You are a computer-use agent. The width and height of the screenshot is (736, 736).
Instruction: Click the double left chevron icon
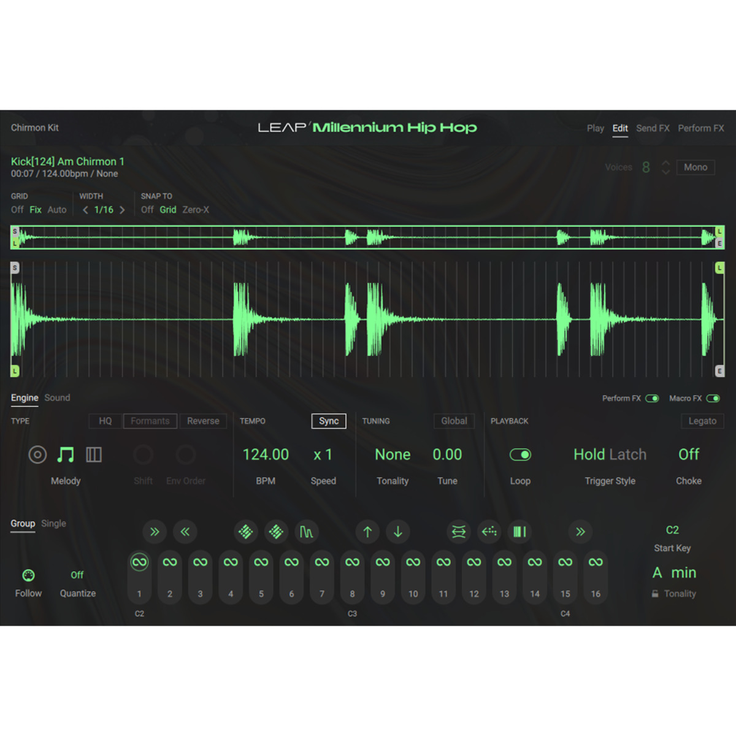(185, 532)
